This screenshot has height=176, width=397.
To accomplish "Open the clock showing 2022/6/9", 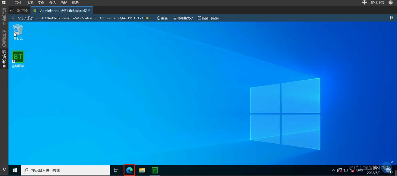I will click(x=373, y=170).
